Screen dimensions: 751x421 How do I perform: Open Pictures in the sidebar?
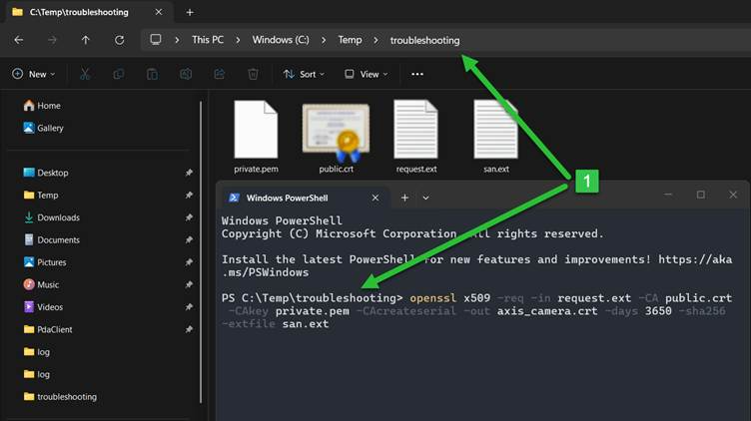tap(45, 262)
